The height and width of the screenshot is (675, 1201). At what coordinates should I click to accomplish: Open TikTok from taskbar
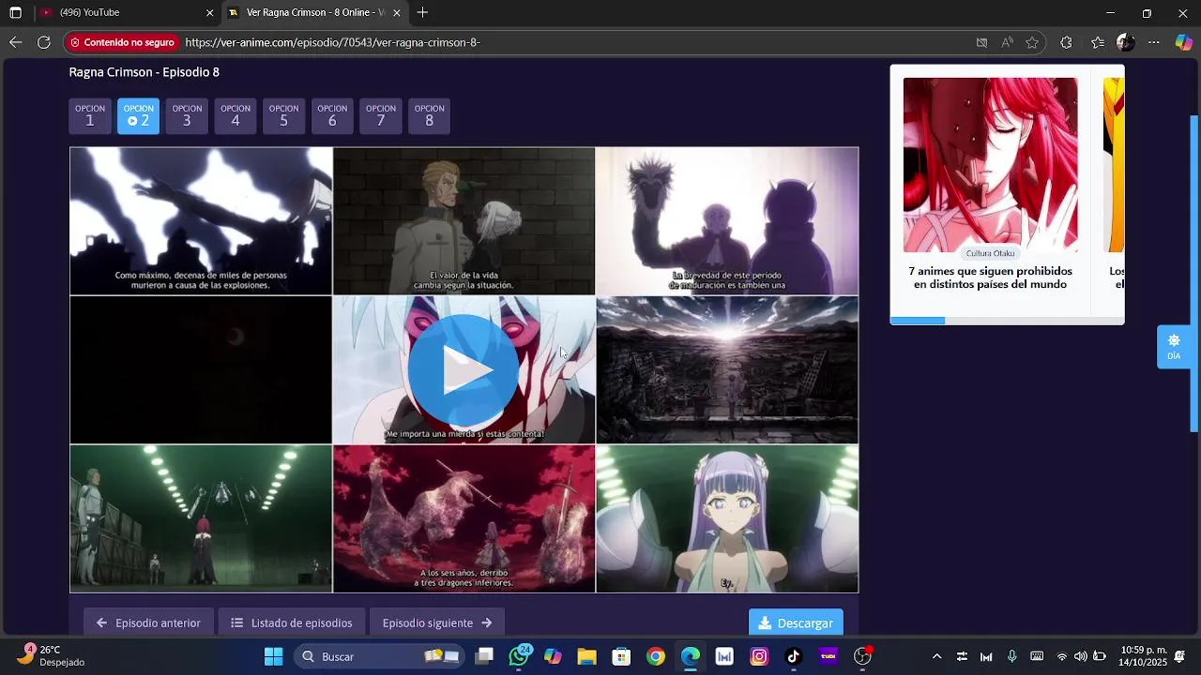coord(794,656)
